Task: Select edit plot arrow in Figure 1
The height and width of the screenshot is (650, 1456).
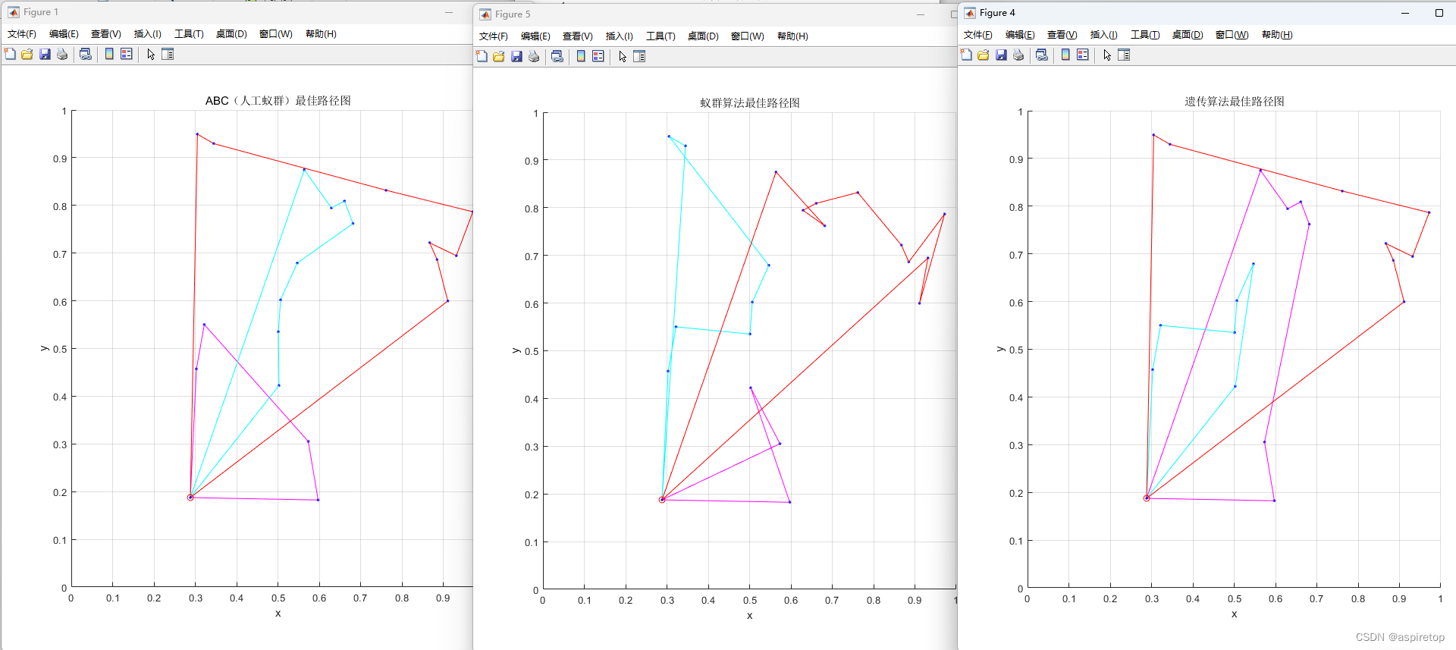Action: coord(151,54)
